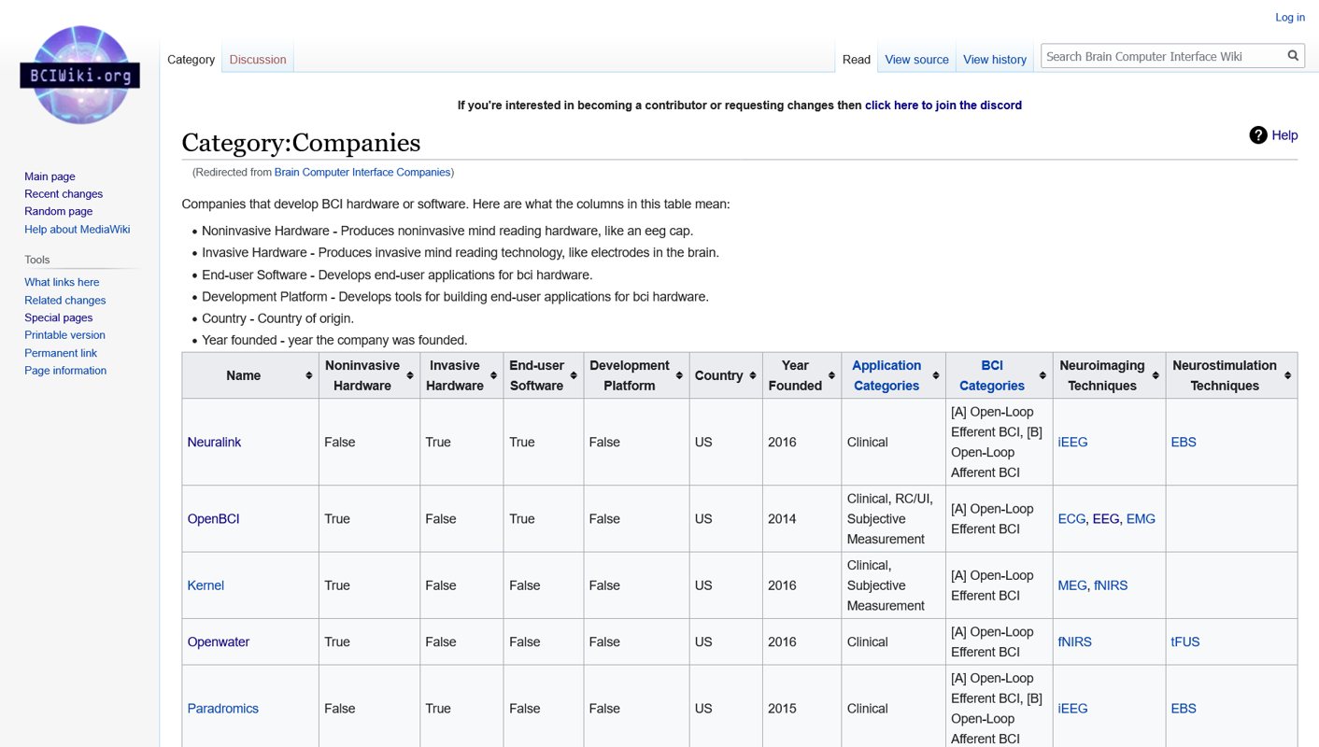Open Permanent link in sidebar

coord(61,353)
